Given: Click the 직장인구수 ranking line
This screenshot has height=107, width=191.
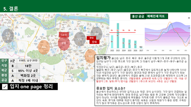Looking at the screenshot, I should point(119,67).
